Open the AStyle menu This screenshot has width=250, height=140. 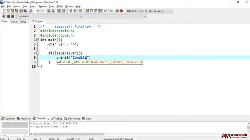tap(60, 6)
